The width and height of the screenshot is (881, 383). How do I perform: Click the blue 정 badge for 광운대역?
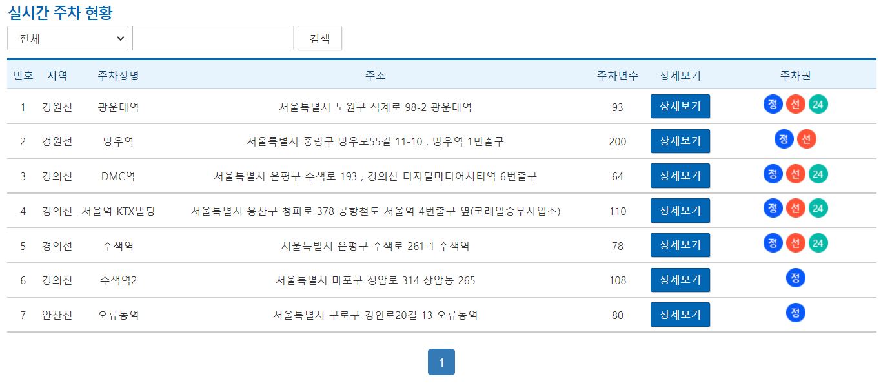(x=773, y=104)
